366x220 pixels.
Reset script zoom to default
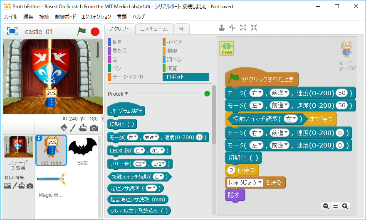coord(335,206)
